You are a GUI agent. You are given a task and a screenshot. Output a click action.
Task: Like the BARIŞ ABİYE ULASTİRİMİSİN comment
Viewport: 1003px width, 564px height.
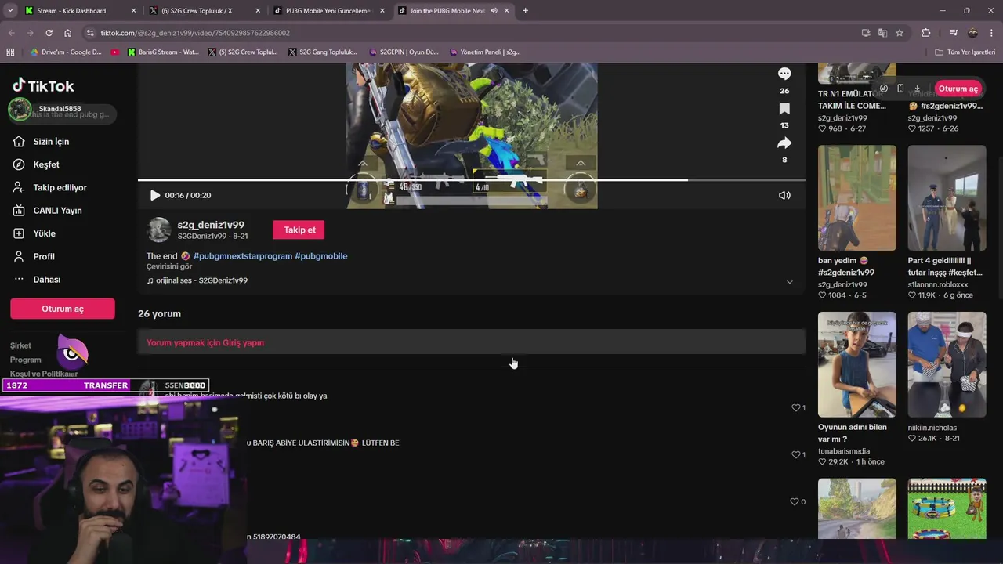coord(795,455)
